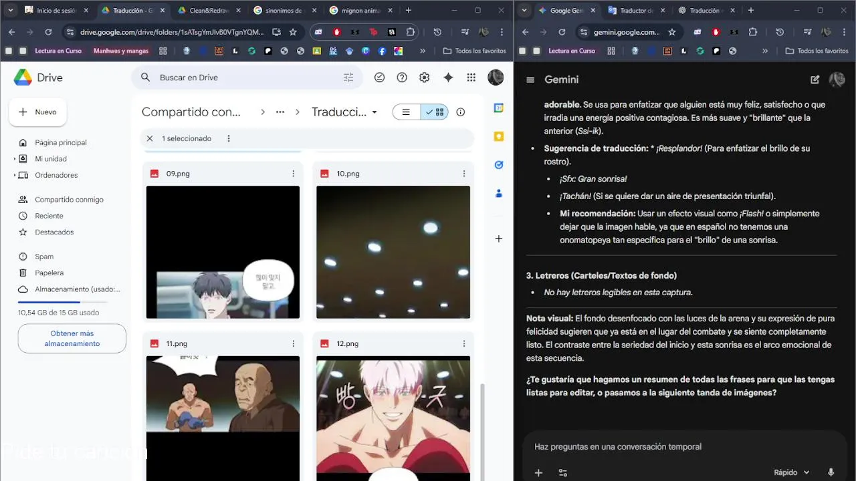
Task: Expand Mi unidad tree arrow
Action: click(x=15, y=159)
